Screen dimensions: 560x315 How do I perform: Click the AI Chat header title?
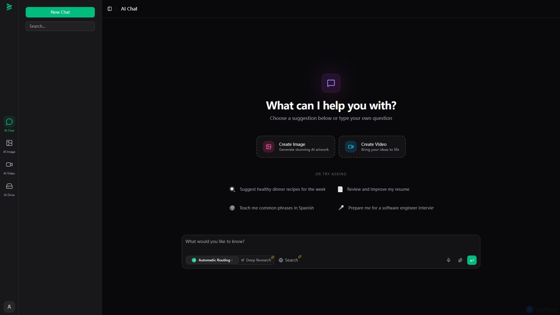129,9
